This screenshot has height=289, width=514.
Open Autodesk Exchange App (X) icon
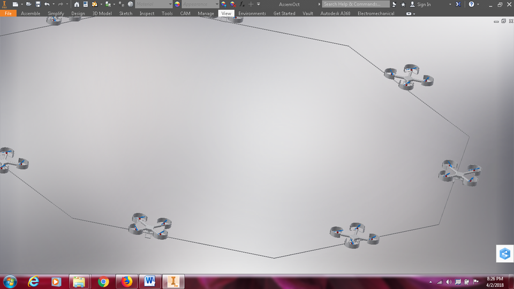coord(458,4)
